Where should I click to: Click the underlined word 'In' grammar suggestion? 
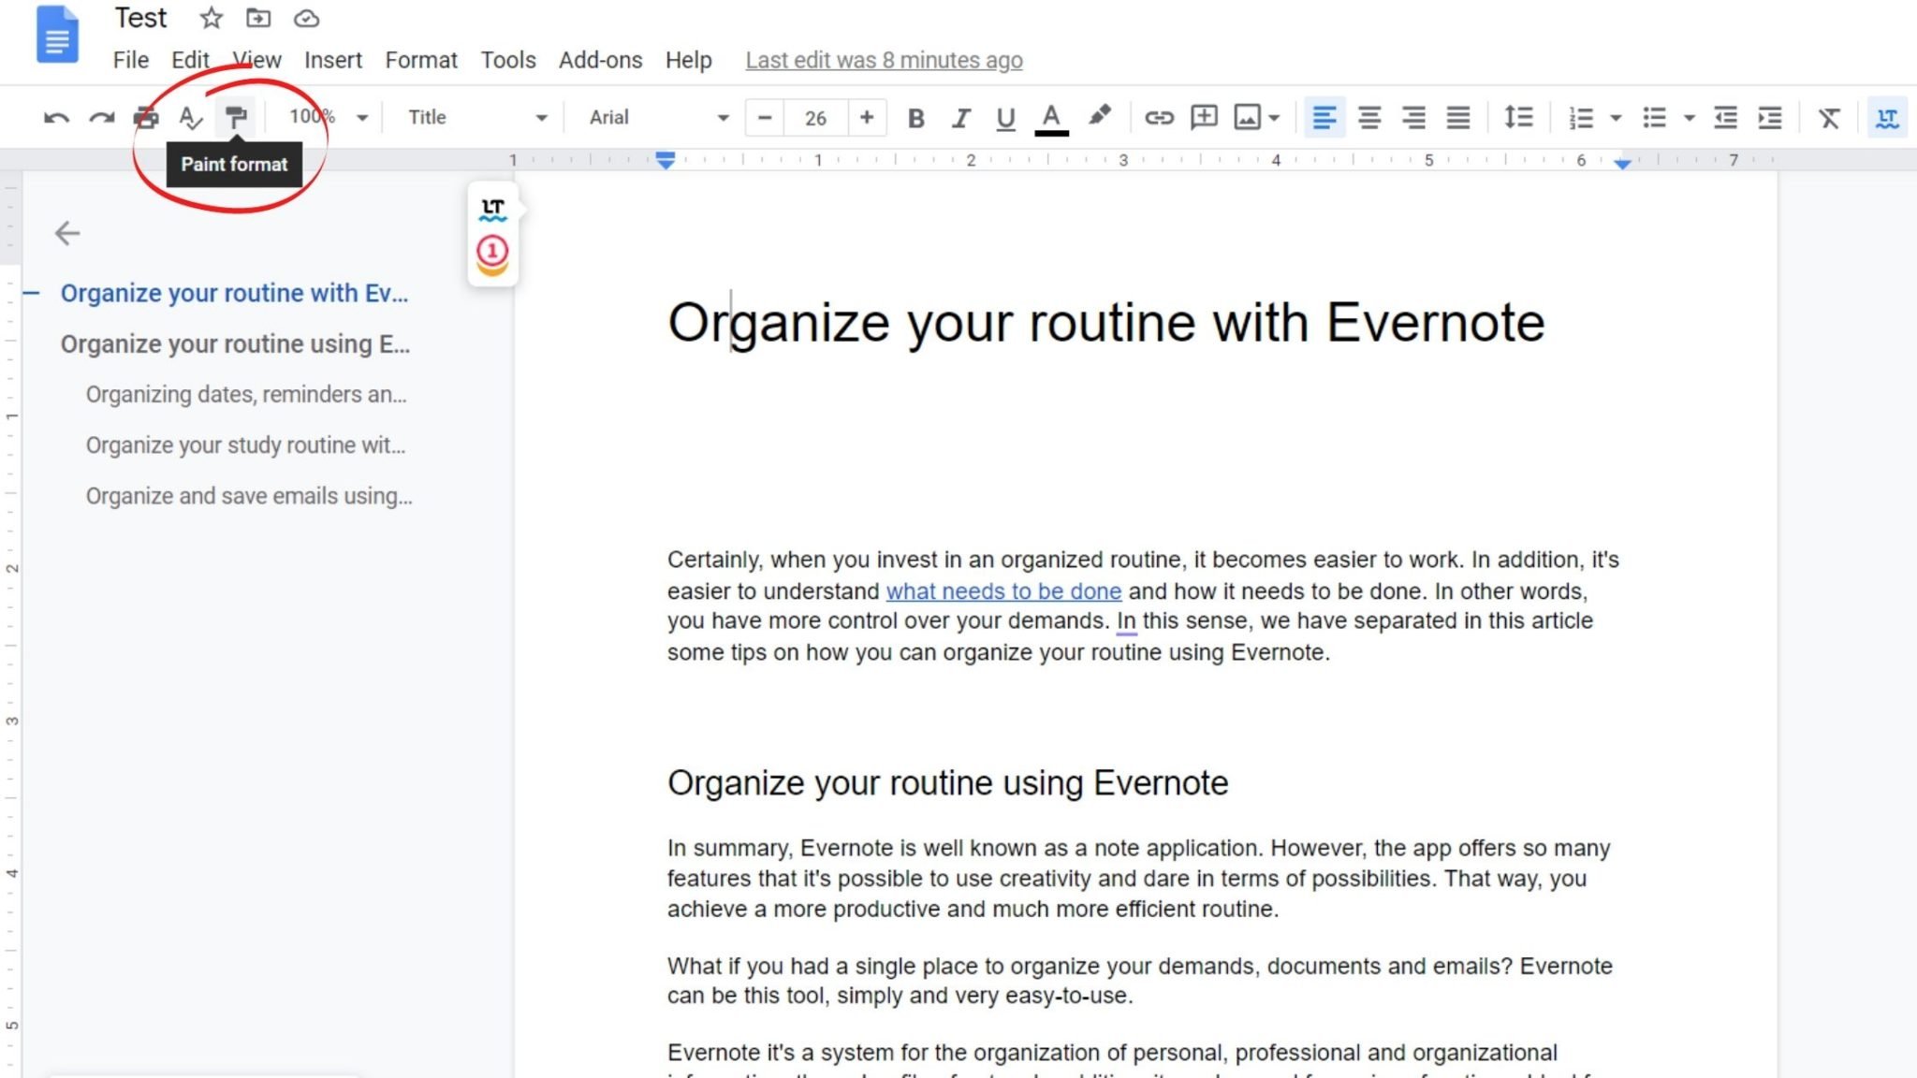(x=1126, y=621)
